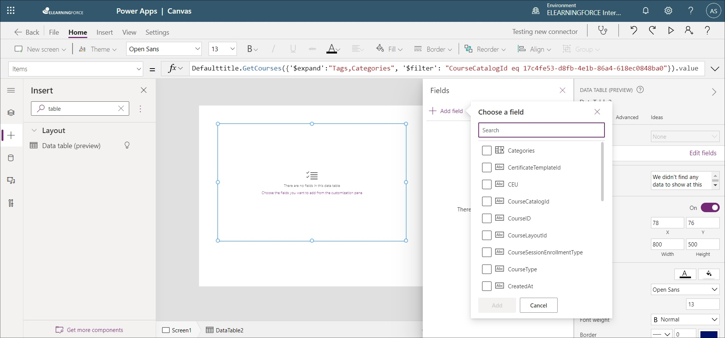Click the dark blue border color swatch
This screenshot has width=725, height=338.
point(709,334)
